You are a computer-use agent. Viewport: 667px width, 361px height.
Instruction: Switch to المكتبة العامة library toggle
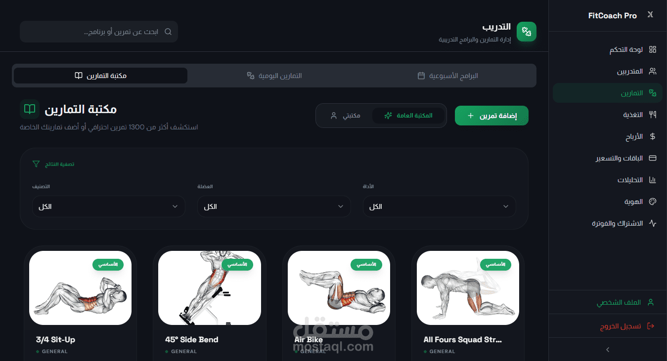(408, 116)
